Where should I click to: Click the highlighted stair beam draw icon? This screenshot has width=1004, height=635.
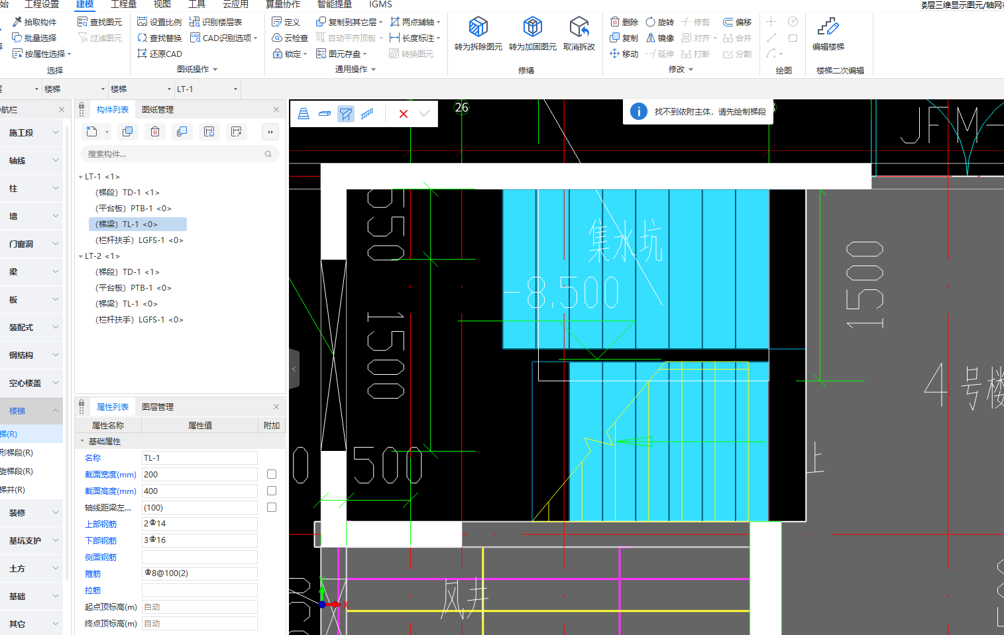346,114
